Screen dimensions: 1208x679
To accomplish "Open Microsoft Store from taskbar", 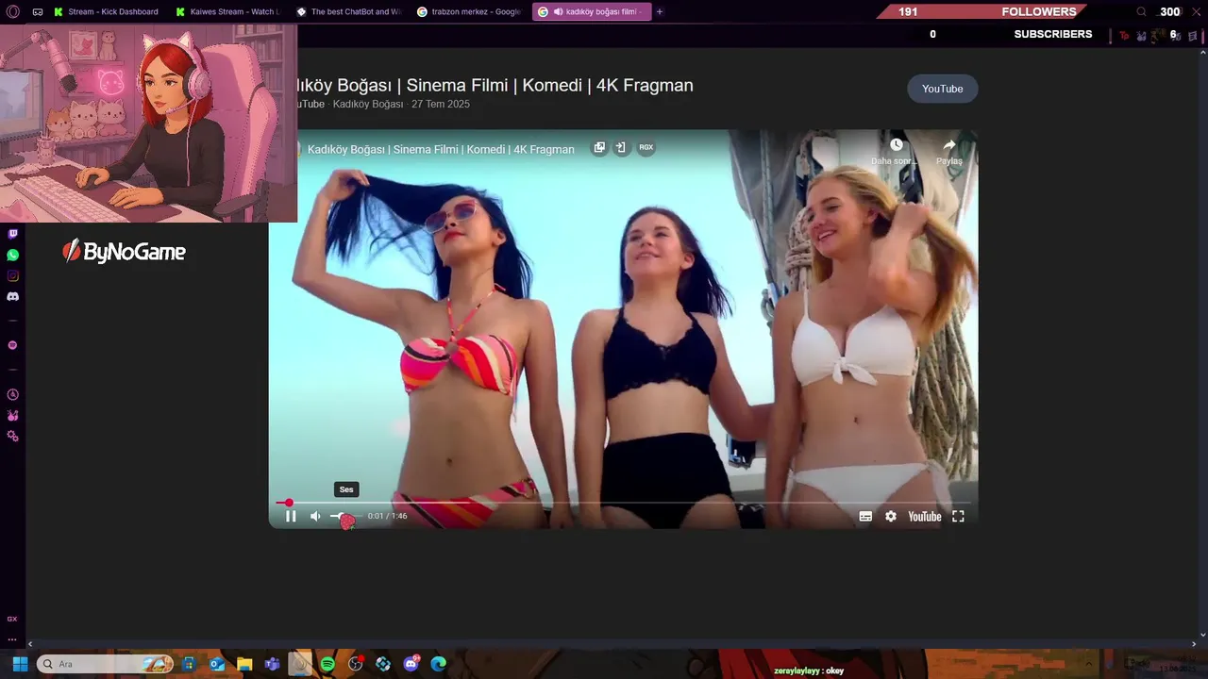I will (189, 664).
